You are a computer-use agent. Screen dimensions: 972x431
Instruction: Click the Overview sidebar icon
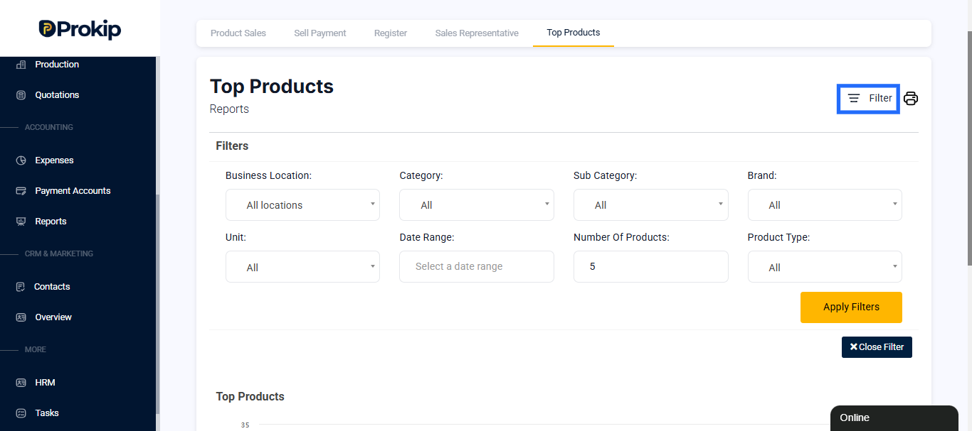click(21, 317)
